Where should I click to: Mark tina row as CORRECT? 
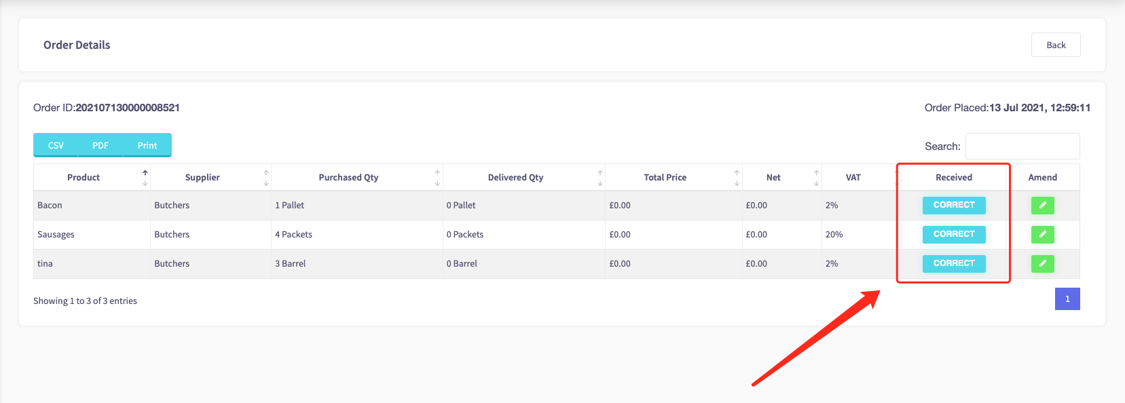tap(954, 263)
